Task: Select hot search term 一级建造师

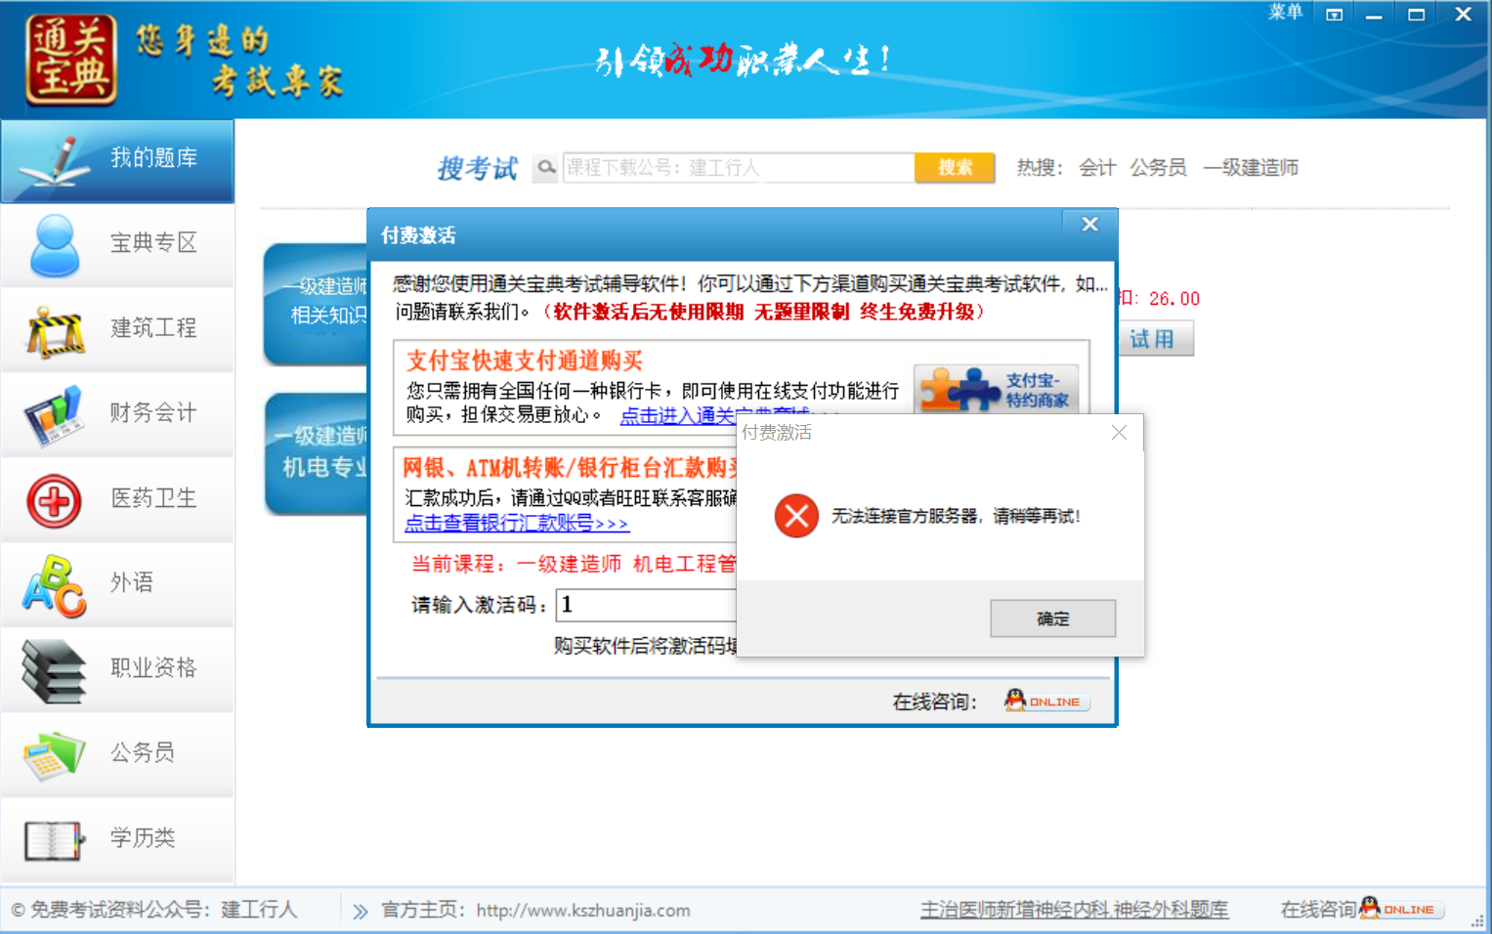Action: click(1251, 168)
